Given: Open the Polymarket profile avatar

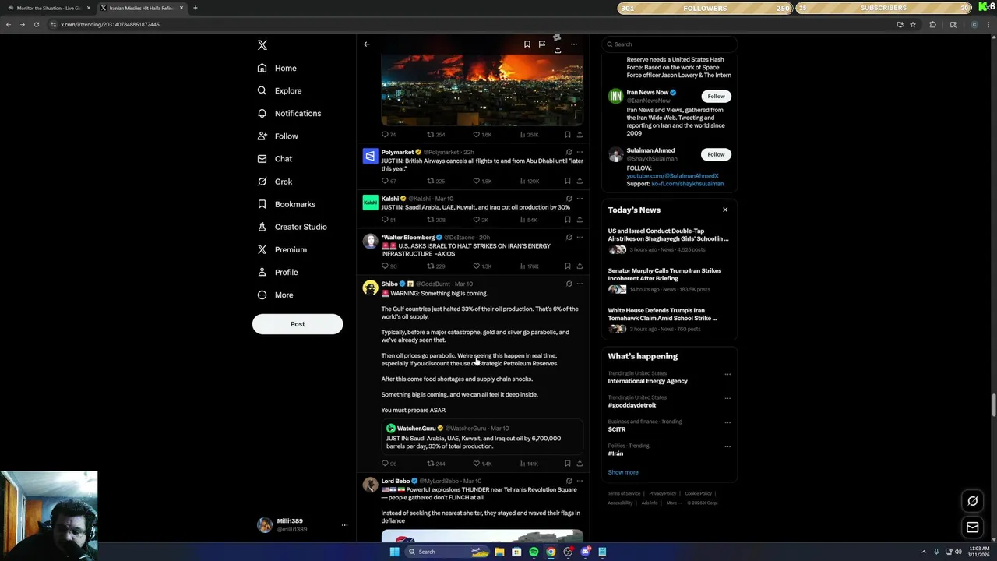Looking at the screenshot, I should pyautogui.click(x=370, y=157).
